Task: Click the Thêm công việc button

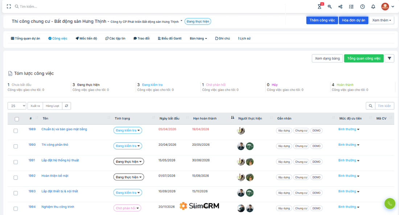Action: click(322, 20)
